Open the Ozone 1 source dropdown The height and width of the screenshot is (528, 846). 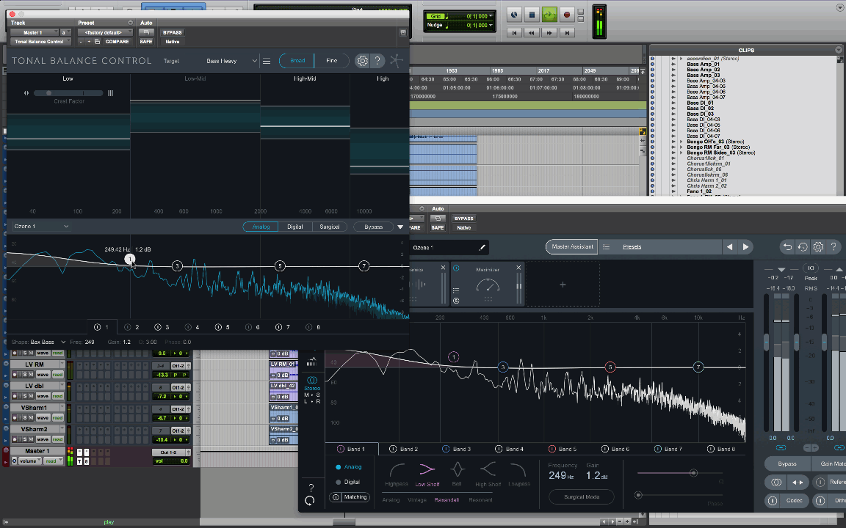tap(42, 227)
